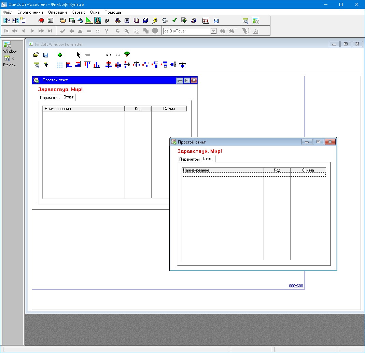The image size is (365, 353).
Task: Save the form with Formatter floppy icon
Action: click(46, 55)
